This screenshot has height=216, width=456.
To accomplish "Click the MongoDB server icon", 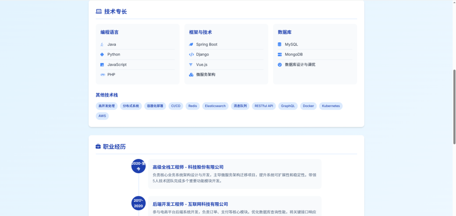I will [x=280, y=54].
